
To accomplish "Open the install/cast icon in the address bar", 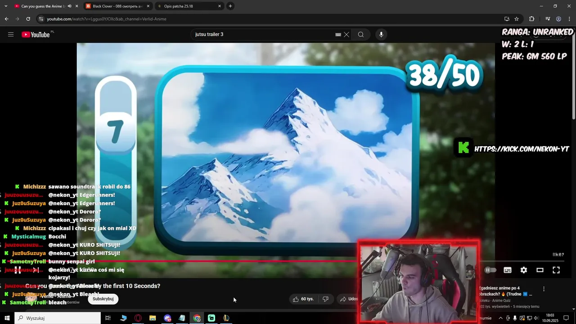I will tap(507, 19).
